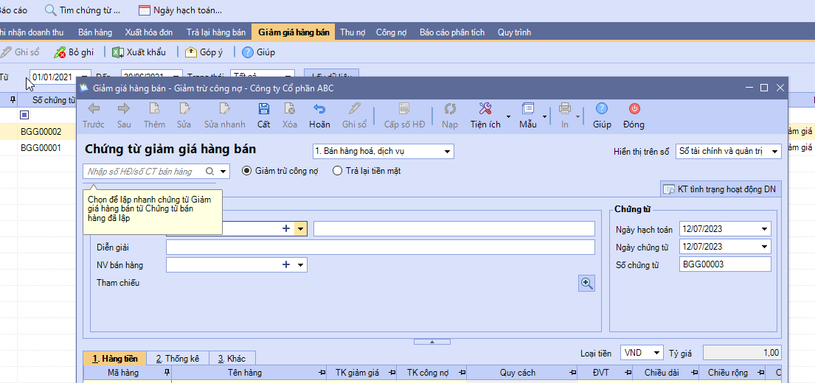Expand Hiển thị trên sổ dropdown
This screenshot has height=383, width=815.
point(727,152)
